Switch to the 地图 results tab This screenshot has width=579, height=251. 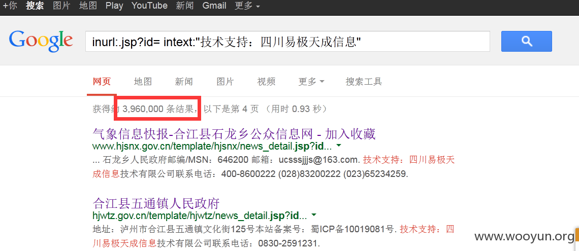coord(143,82)
